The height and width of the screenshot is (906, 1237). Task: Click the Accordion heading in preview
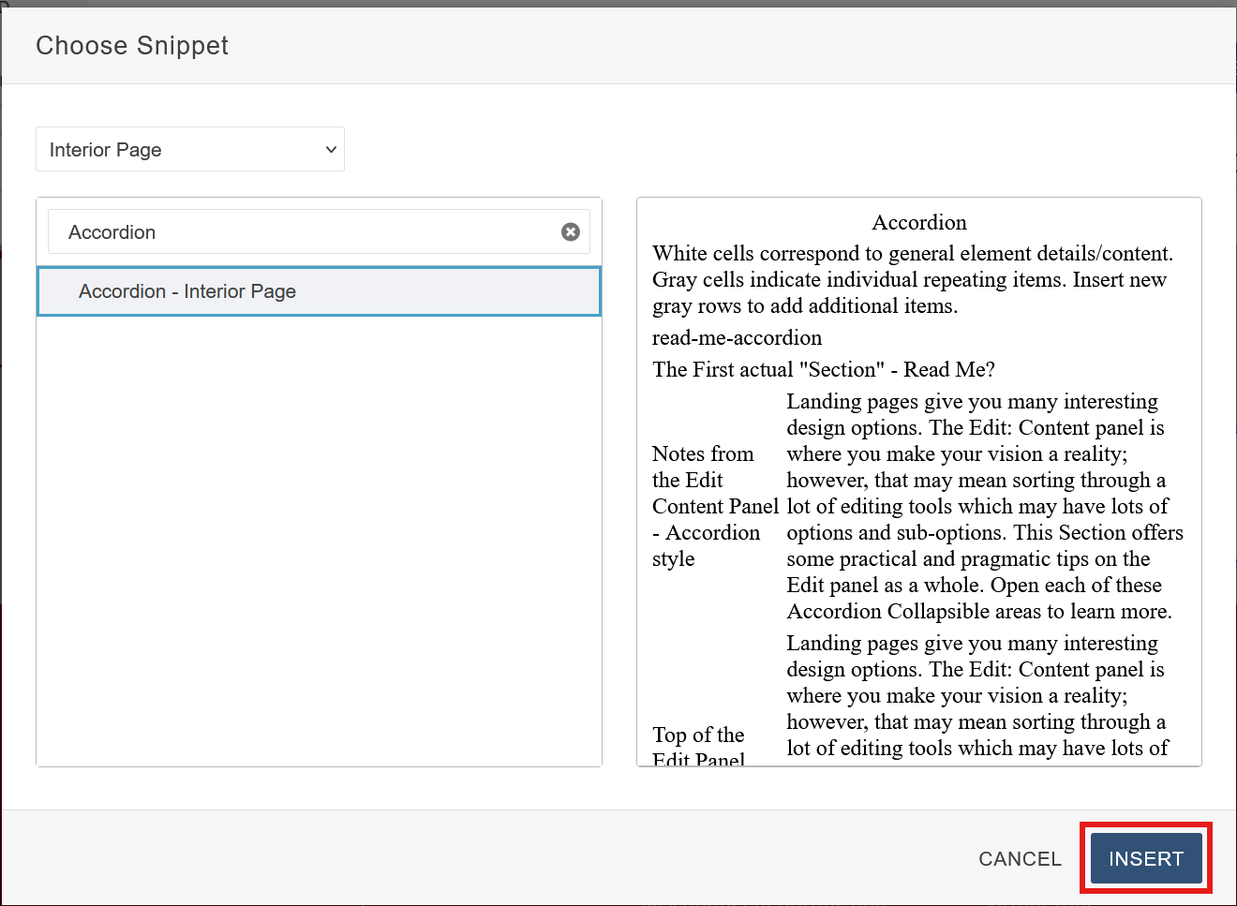[x=918, y=222]
